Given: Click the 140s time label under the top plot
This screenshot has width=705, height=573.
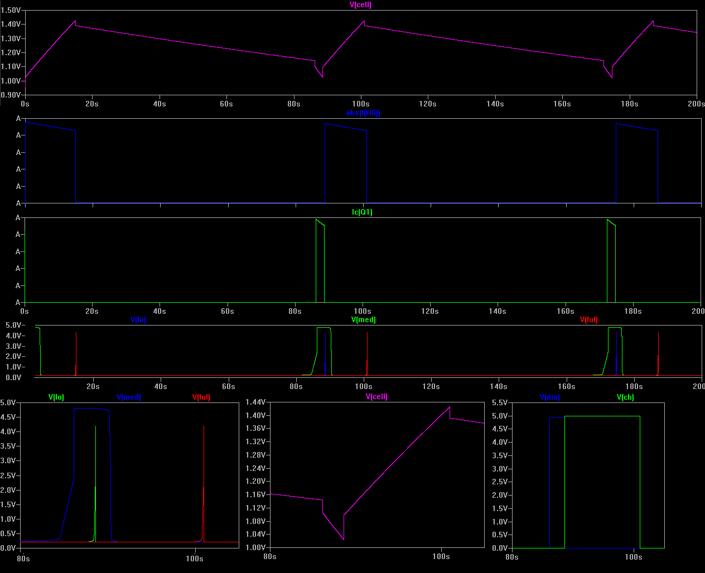Looking at the screenshot, I should [495, 104].
